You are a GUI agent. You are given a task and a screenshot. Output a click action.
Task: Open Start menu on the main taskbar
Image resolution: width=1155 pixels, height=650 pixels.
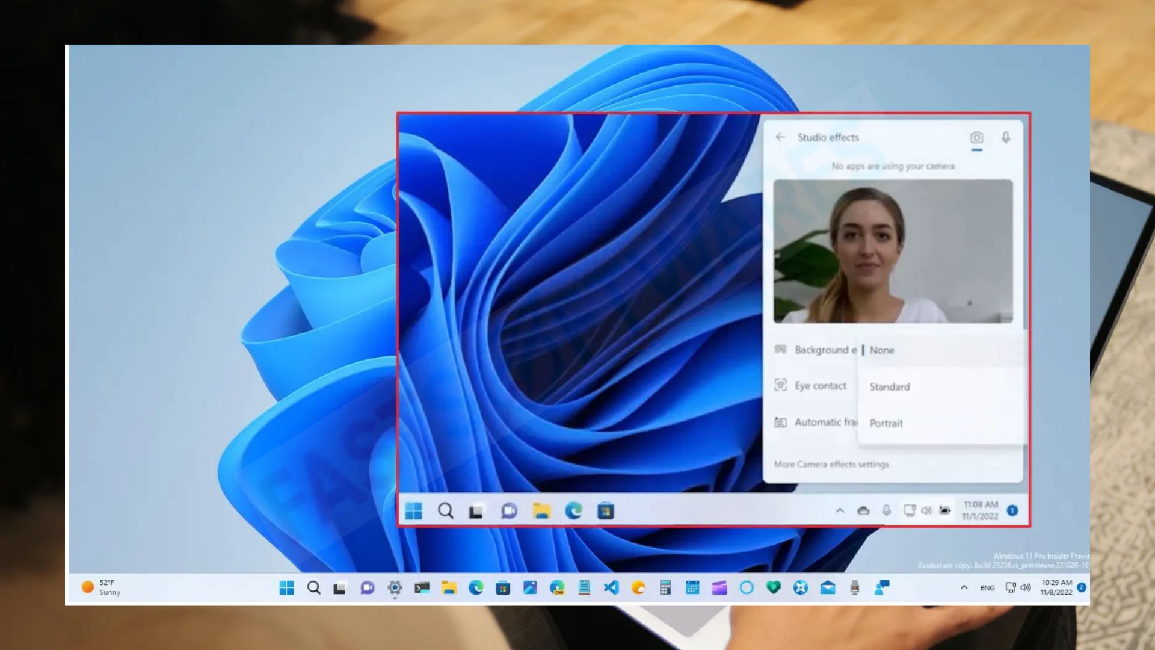[x=287, y=588]
